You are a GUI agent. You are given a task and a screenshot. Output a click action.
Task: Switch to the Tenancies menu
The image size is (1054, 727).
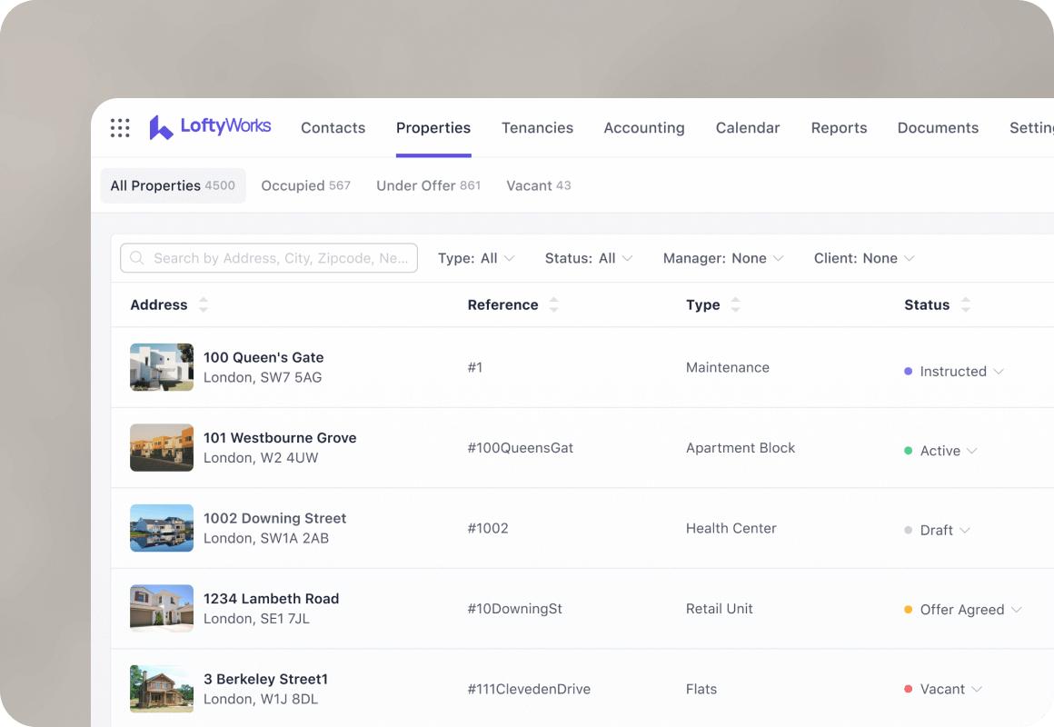537,128
